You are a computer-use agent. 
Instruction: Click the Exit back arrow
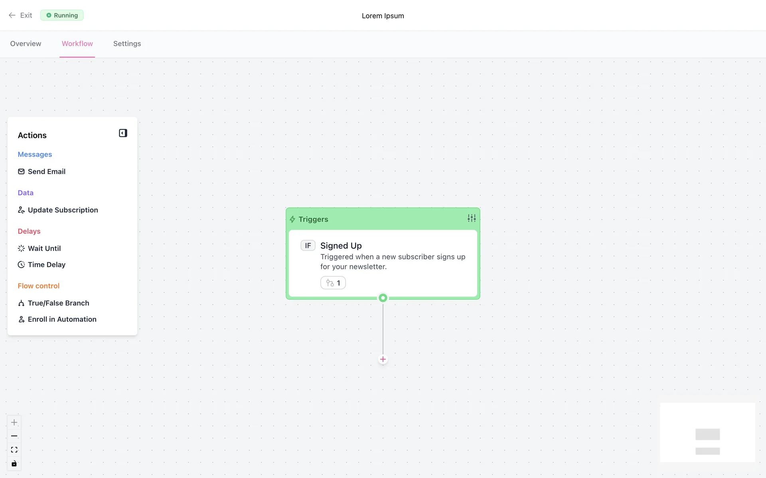tap(12, 15)
